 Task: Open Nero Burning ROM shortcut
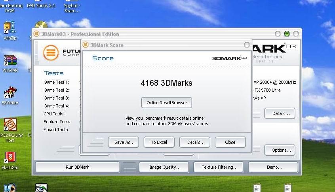coord(11,6)
